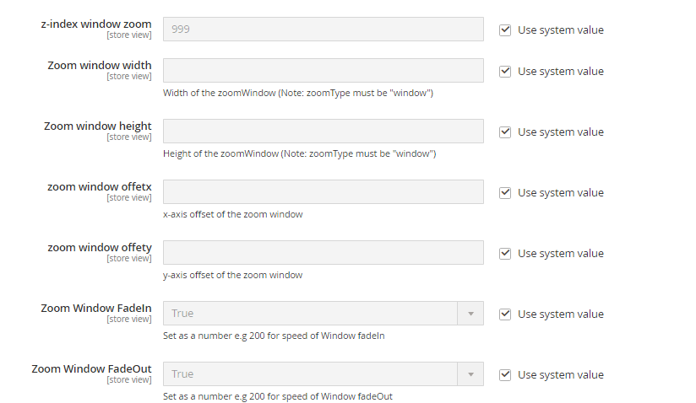Viewport: 696px width, 403px height.
Task: Uncheck system value for Zoom window width
Action: (505, 72)
